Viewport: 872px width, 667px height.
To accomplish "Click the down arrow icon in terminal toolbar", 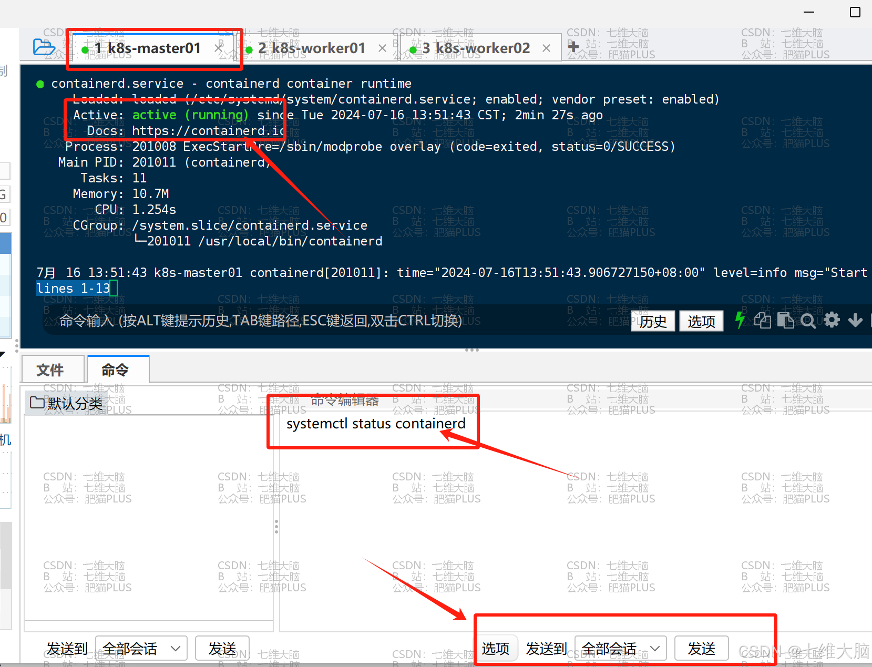I will pyautogui.click(x=855, y=320).
